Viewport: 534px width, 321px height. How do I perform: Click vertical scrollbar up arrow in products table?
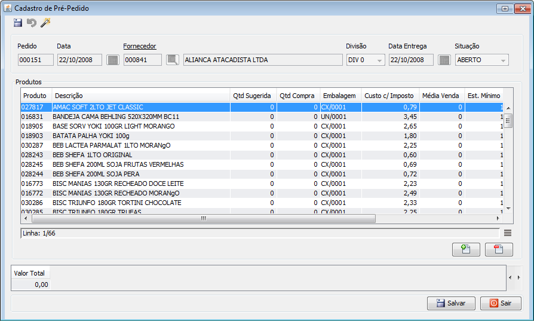pyautogui.click(x=508, y=108)
